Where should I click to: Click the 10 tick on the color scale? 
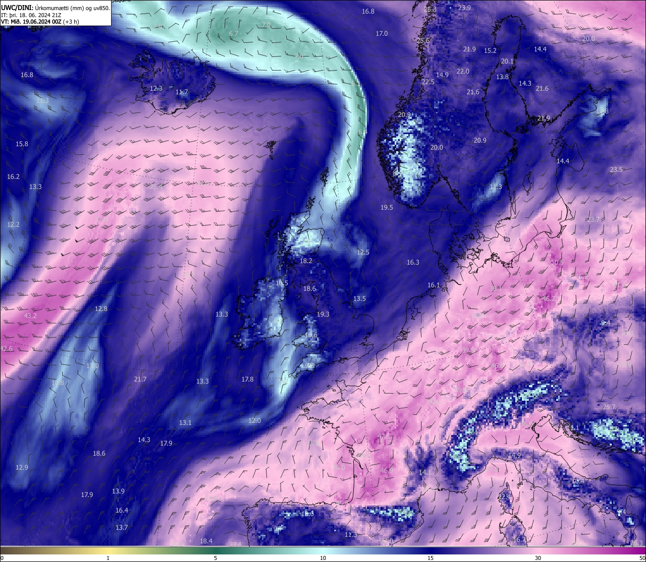pyautogui.click(x=323, y=558)
